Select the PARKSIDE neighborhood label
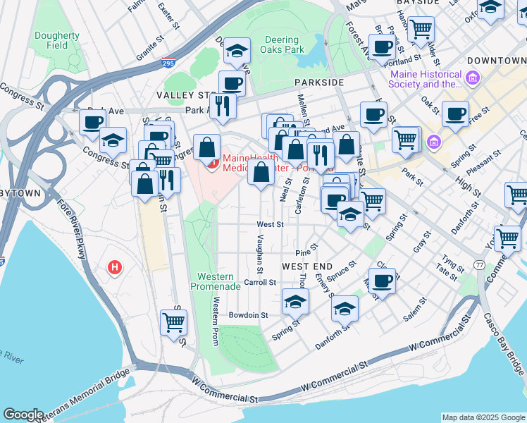Screen dimensions: 527x423 319,82
